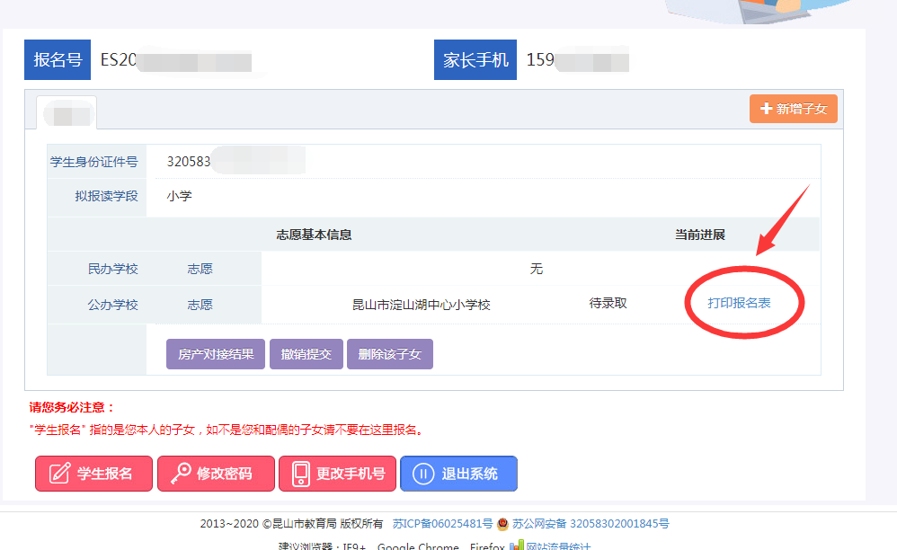
Task: Click the 家长手机 label
Action: [x=475, y=59]
